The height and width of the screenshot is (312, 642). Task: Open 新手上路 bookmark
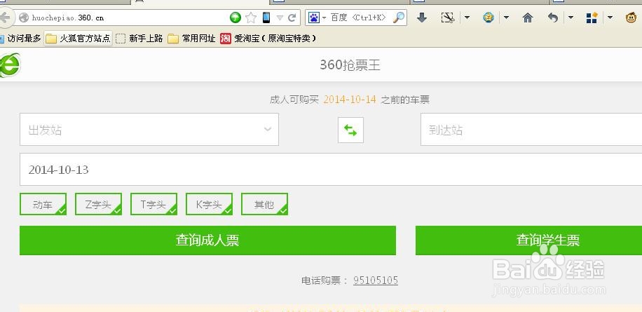(139, 39)
